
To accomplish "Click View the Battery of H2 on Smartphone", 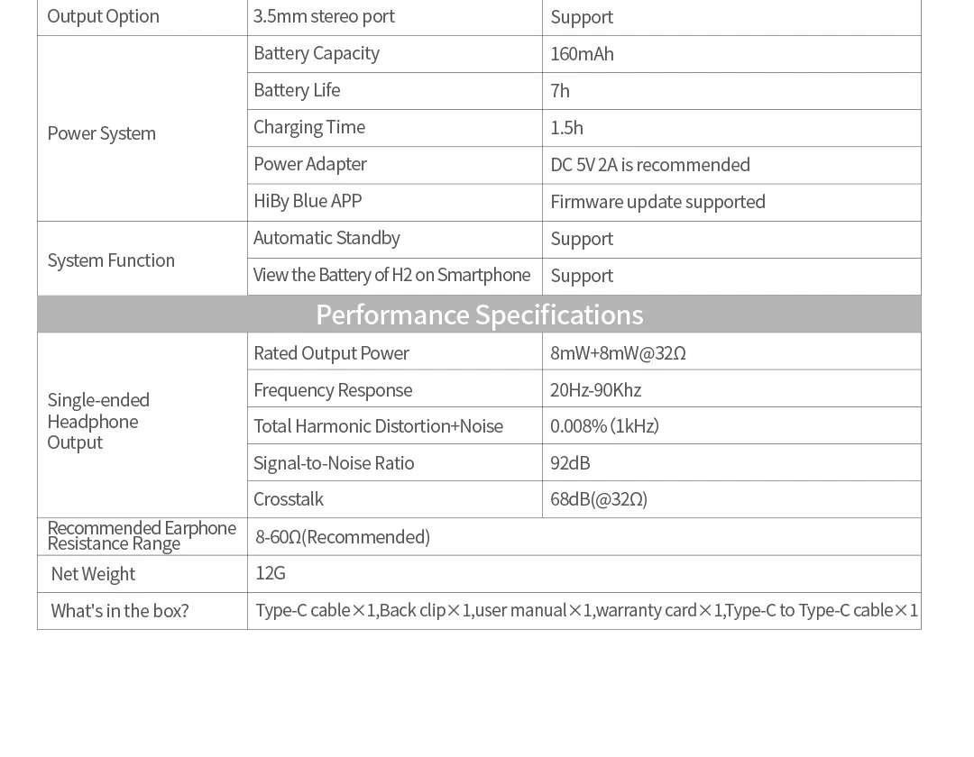I will click(391, 275).
